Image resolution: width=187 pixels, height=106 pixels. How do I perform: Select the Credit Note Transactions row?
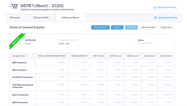22,77
